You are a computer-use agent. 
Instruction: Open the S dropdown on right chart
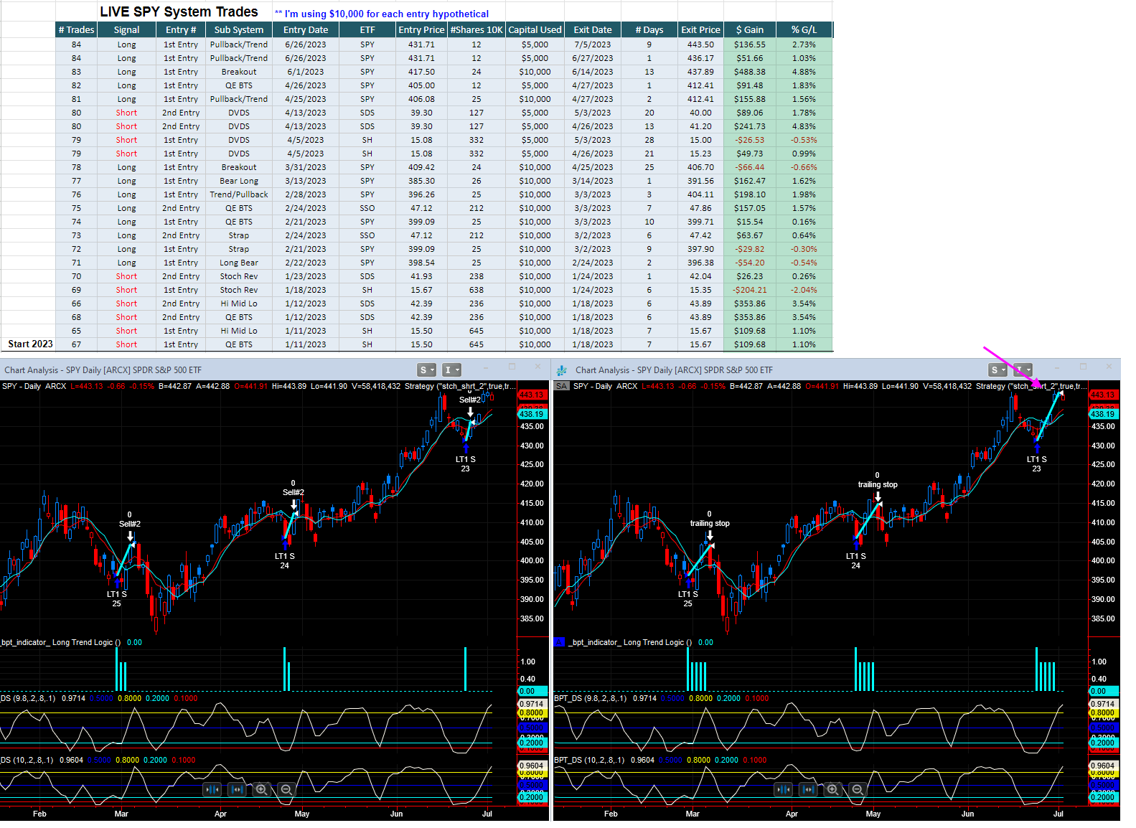[997, 370]
